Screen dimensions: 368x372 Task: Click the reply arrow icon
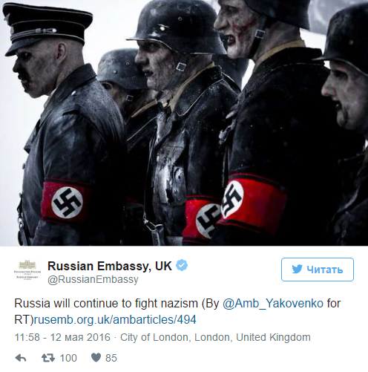21,358
